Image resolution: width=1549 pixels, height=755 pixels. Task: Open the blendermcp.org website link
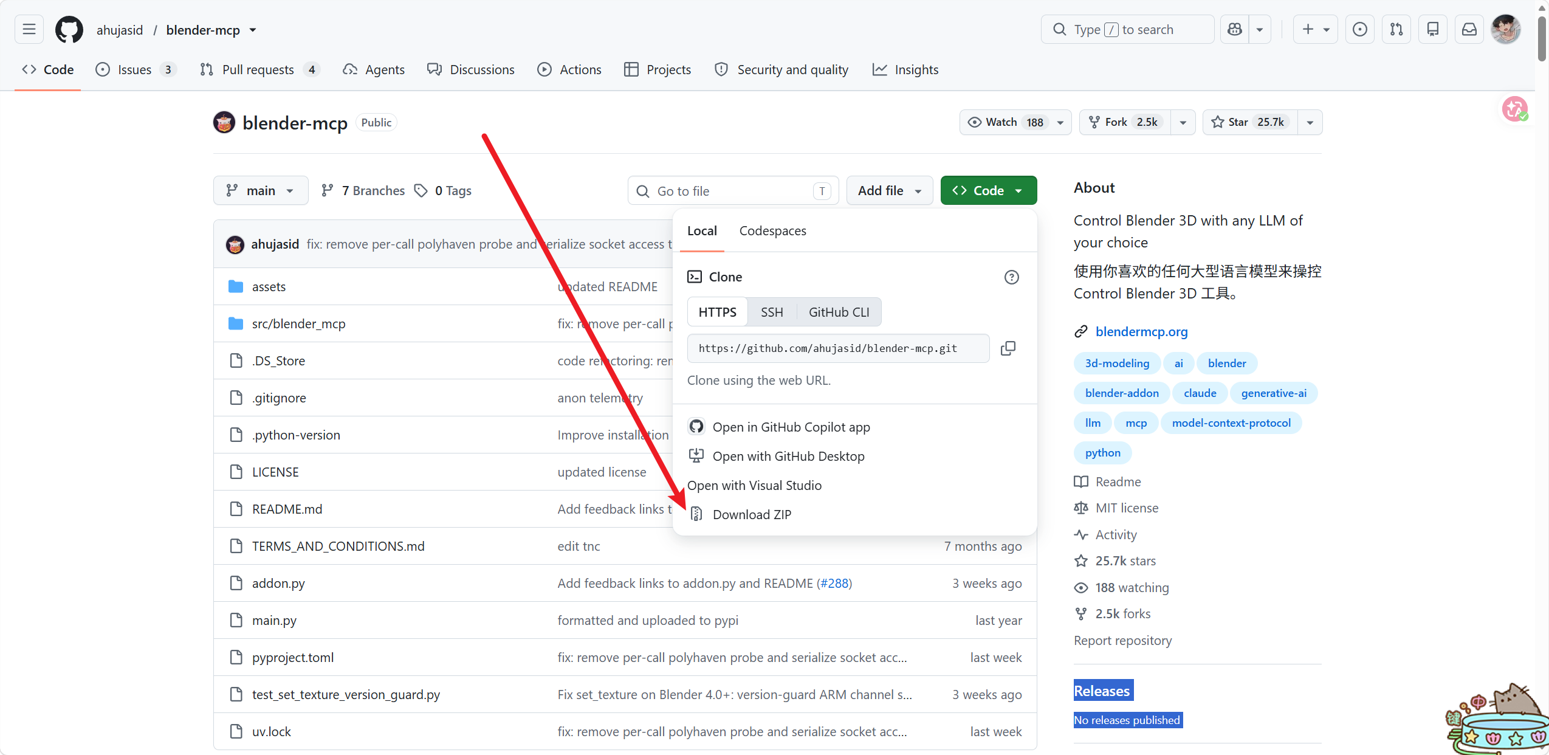(x=1141, y=331)
